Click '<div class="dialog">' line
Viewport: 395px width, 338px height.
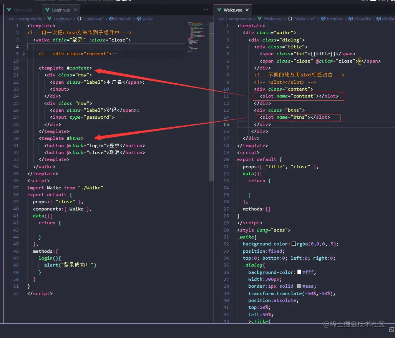point(276,40)
